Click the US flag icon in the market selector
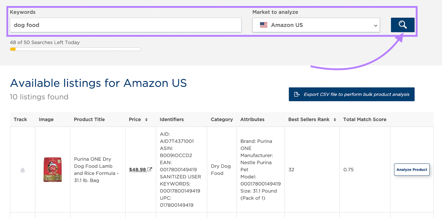 coord(264,25)
